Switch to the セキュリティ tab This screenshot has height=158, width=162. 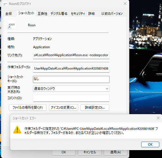pyautogui.click(x=78, y=14)
